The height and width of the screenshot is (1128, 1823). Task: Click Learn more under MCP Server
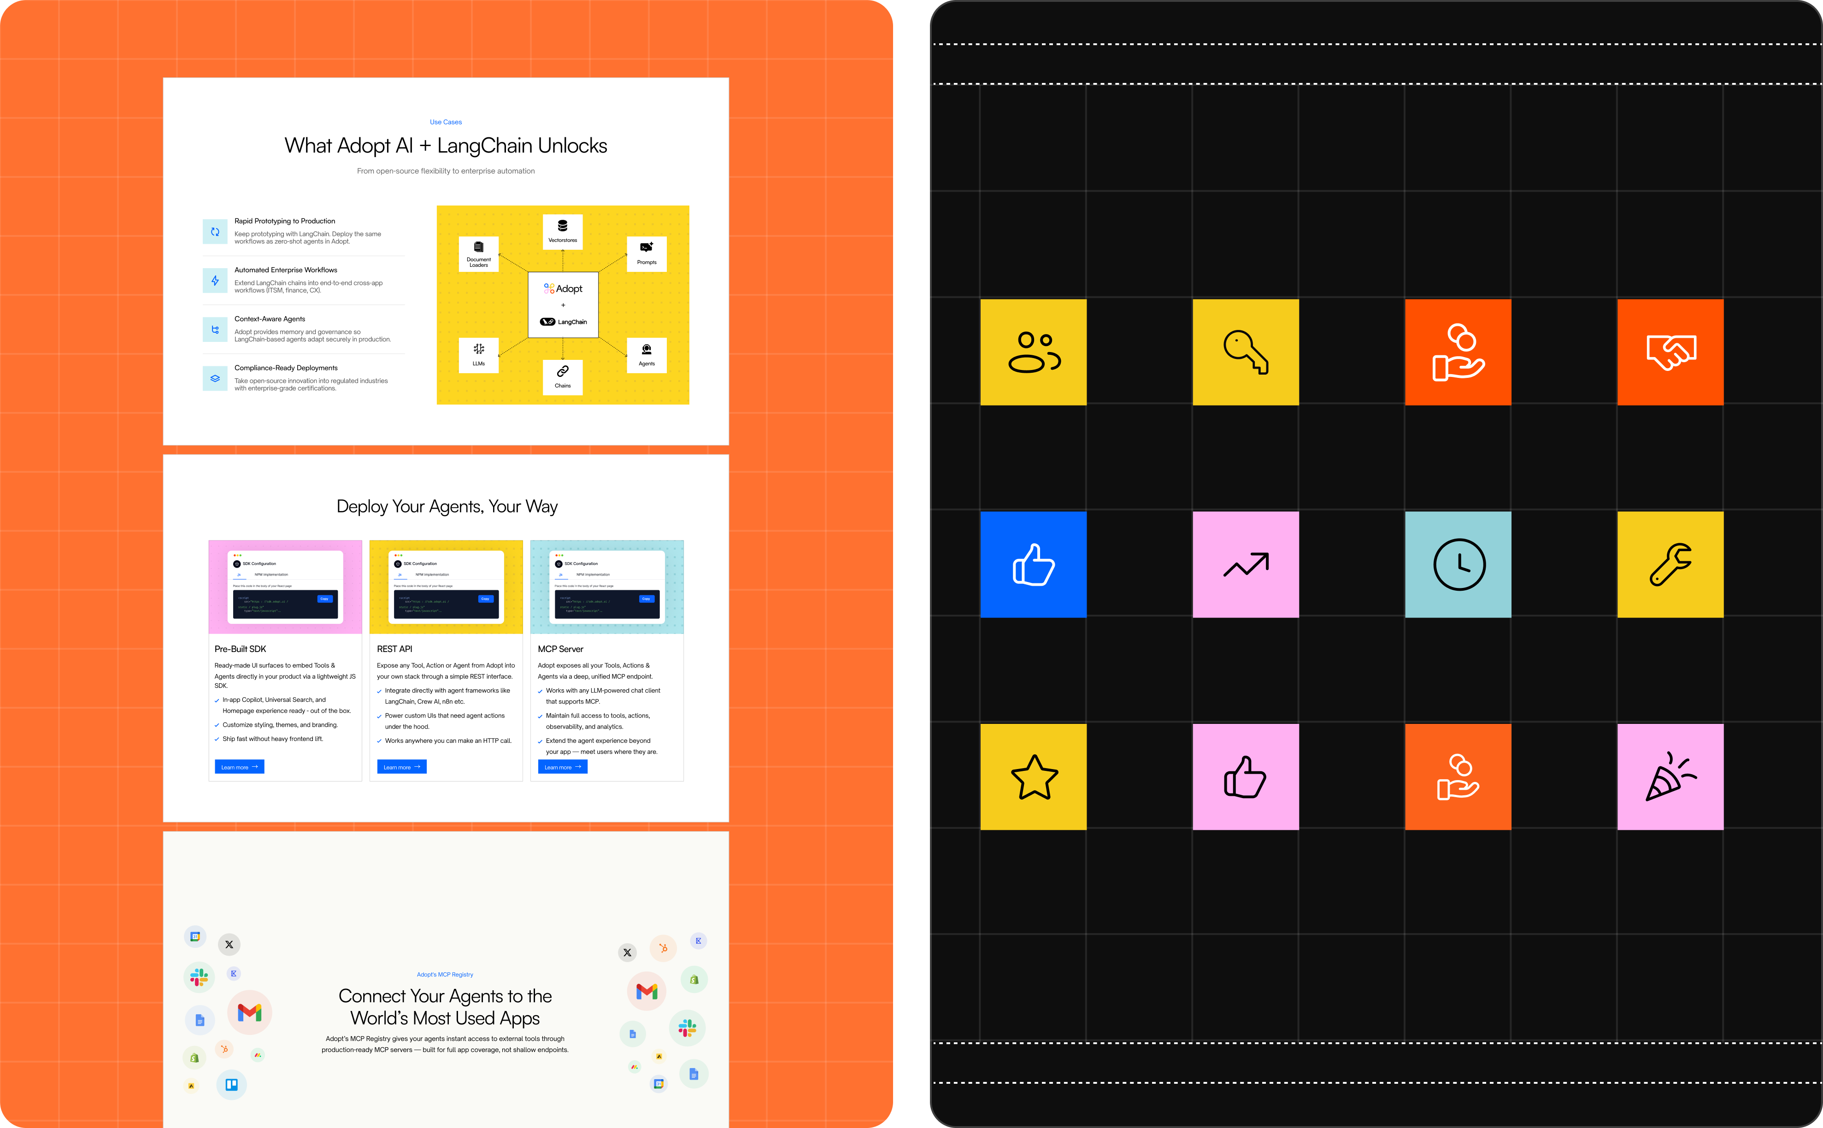(562, 767)
